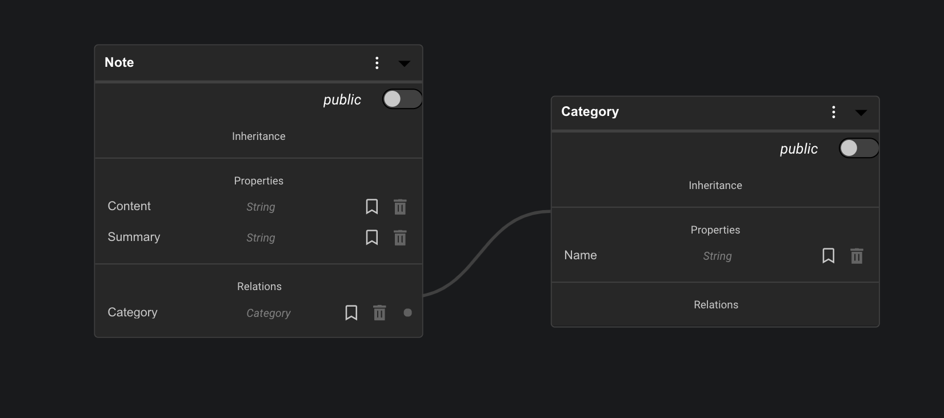Screen dimensions: 944x418
Task: Click bookmark icon for Category relation
Action: coord(351,313)
